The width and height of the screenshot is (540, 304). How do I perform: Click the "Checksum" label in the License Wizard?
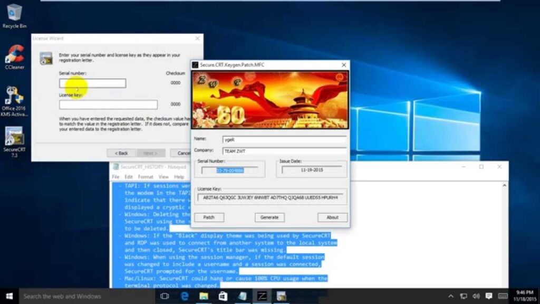pos(175,73)
